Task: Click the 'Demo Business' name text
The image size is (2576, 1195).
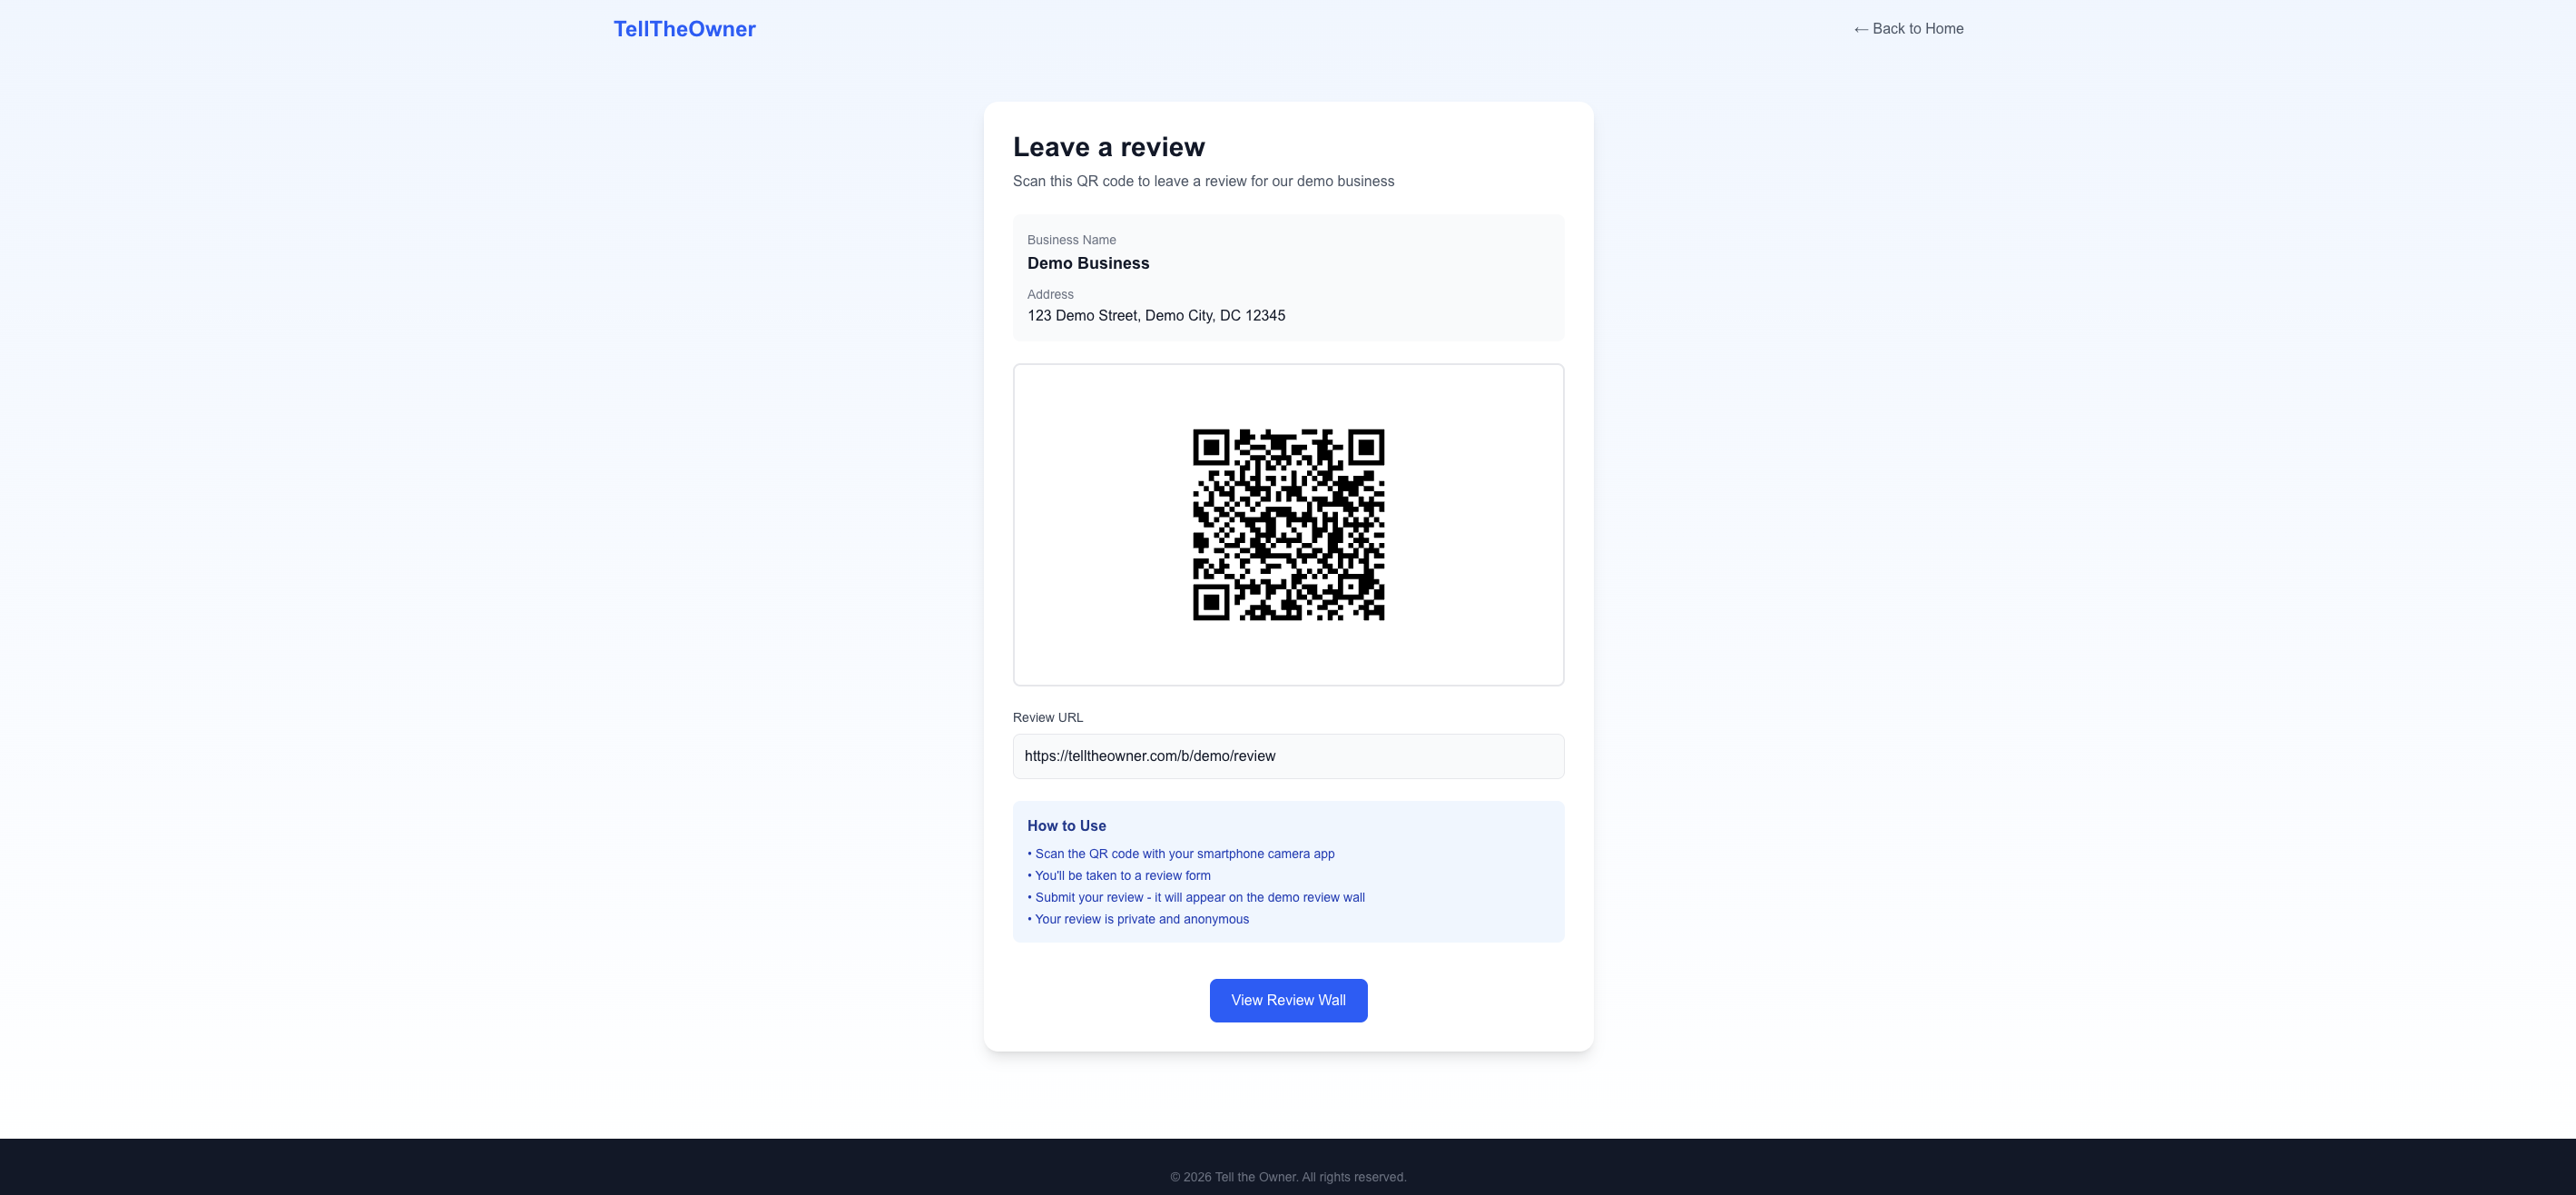Action: coord(1088,263)
